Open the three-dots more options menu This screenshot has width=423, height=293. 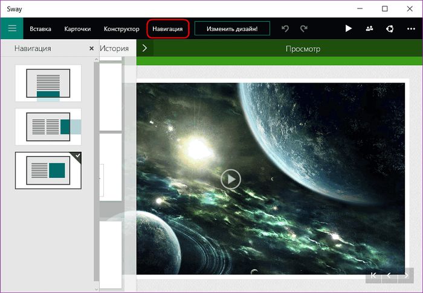coord(411,28)
